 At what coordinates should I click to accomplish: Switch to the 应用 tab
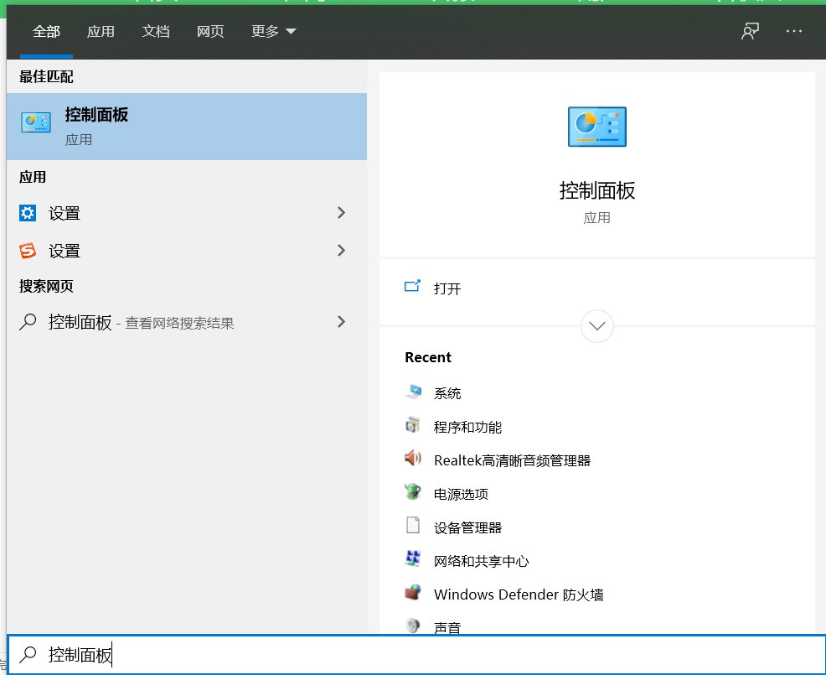point(101,31)
